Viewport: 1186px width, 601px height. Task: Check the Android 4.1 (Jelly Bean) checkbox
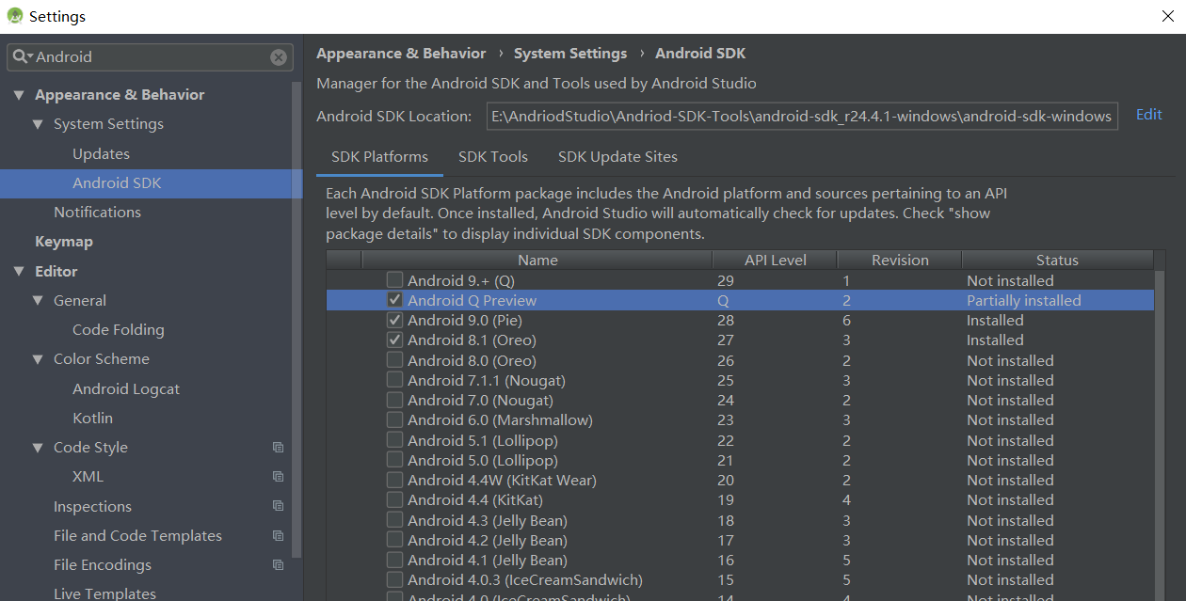pyautogui.click(x=395, y=560)
